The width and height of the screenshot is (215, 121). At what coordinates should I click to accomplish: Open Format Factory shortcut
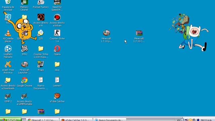point(41,4)
